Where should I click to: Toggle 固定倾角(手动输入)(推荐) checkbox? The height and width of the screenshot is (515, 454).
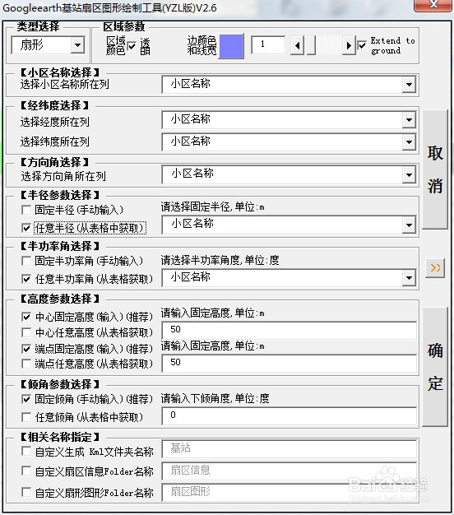[26, 399]
